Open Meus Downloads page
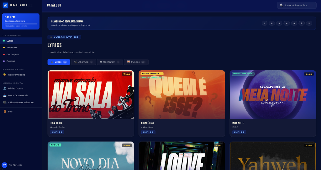 [21, 95]
